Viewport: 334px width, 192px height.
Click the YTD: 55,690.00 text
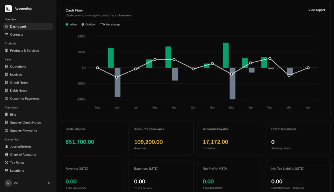click(212, 188)
